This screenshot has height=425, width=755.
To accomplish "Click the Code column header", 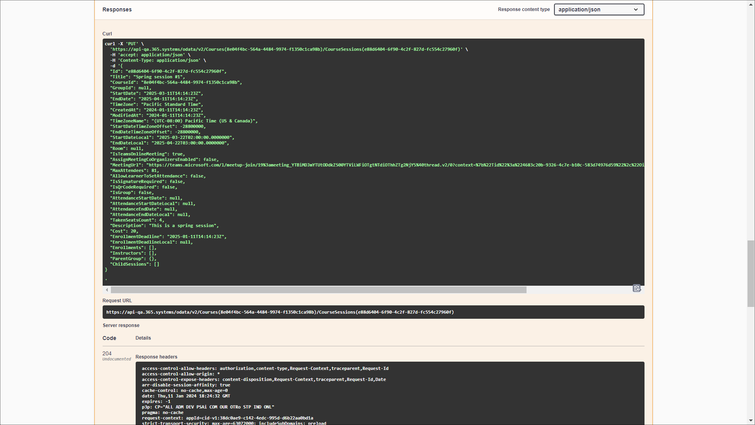I will tap(109, 338).
